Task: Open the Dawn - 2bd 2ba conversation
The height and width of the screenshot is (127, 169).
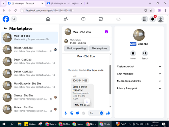Action: [x=30, y=61]
